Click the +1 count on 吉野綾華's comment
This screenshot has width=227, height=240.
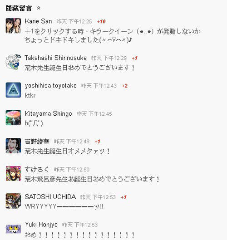[x=98, y=142]
